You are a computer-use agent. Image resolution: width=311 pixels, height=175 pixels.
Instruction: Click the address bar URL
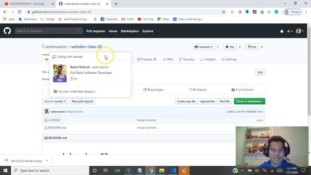62,12
